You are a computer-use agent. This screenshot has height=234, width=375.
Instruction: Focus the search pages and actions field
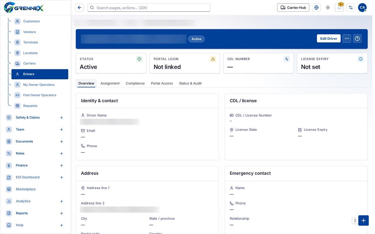[149, 8]
